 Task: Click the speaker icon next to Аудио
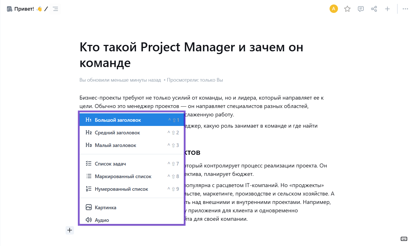[x=89, y=220]
